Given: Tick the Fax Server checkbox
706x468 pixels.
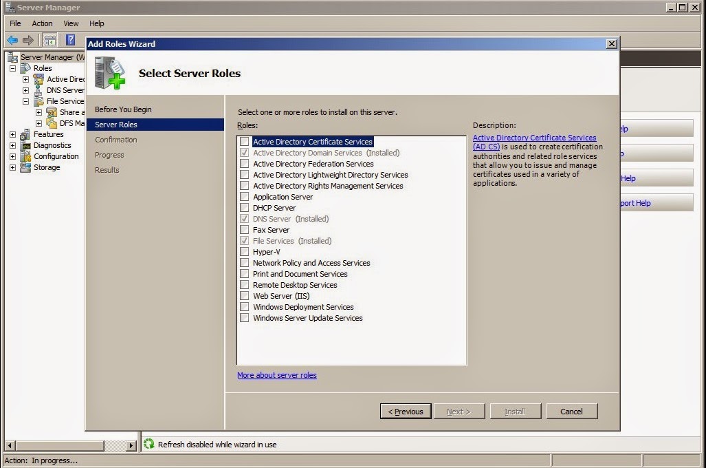Looking at the screenshot, I should click(245, 230).
